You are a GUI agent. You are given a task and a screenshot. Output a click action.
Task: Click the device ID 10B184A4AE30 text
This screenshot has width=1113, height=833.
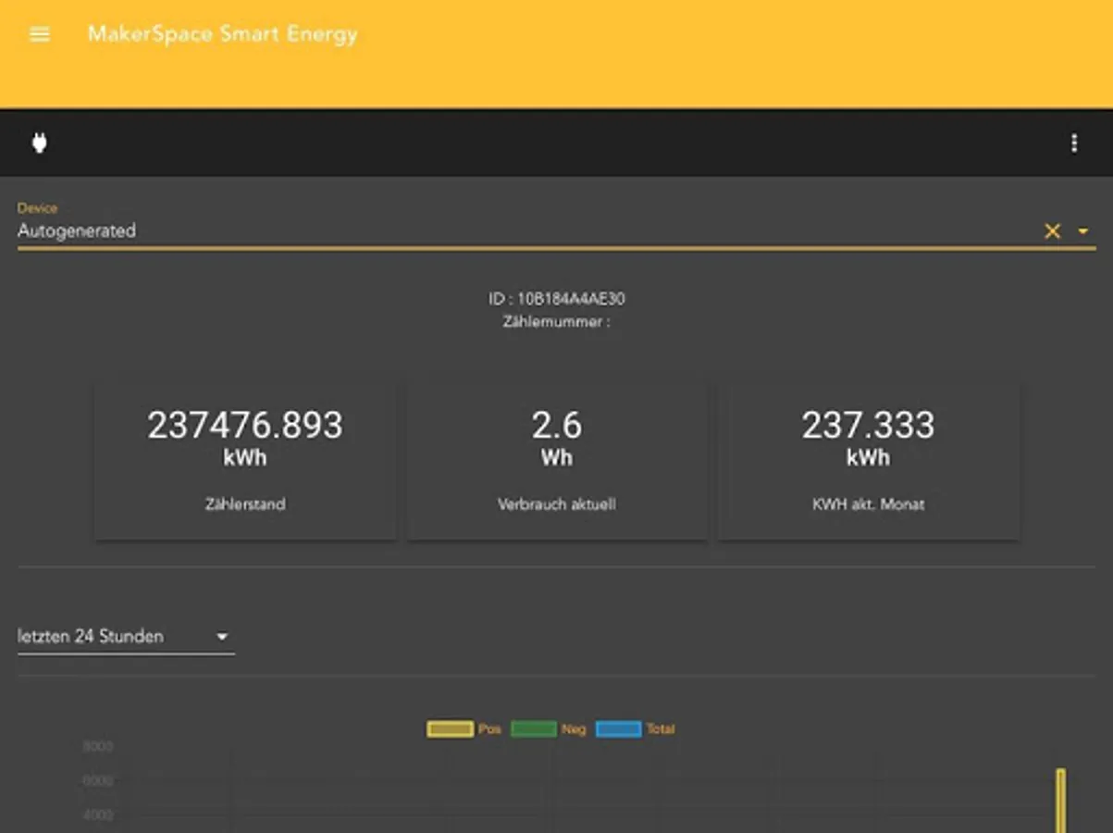(557, 299)
